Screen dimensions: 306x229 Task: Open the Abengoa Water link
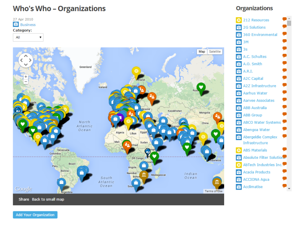click(256, 130)
